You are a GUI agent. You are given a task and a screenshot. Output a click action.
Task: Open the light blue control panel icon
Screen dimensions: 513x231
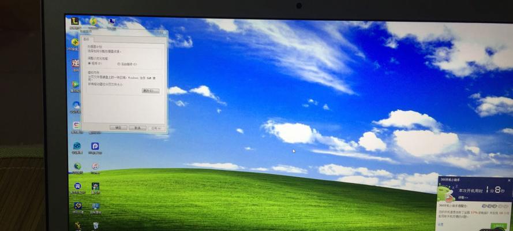tap(96, 206)
